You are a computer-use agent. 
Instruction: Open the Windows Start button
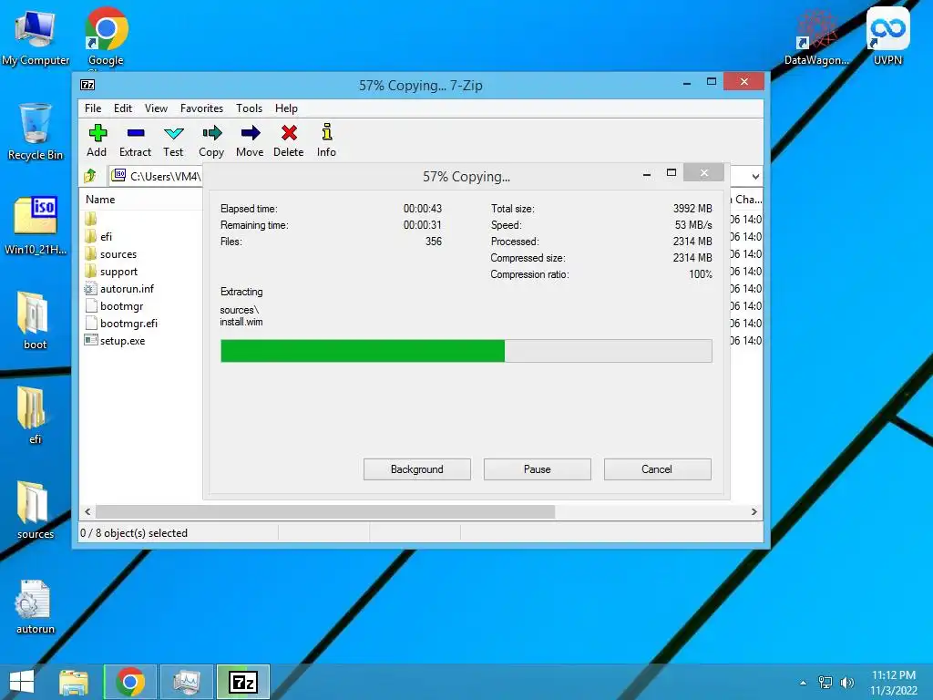[22, 682]
